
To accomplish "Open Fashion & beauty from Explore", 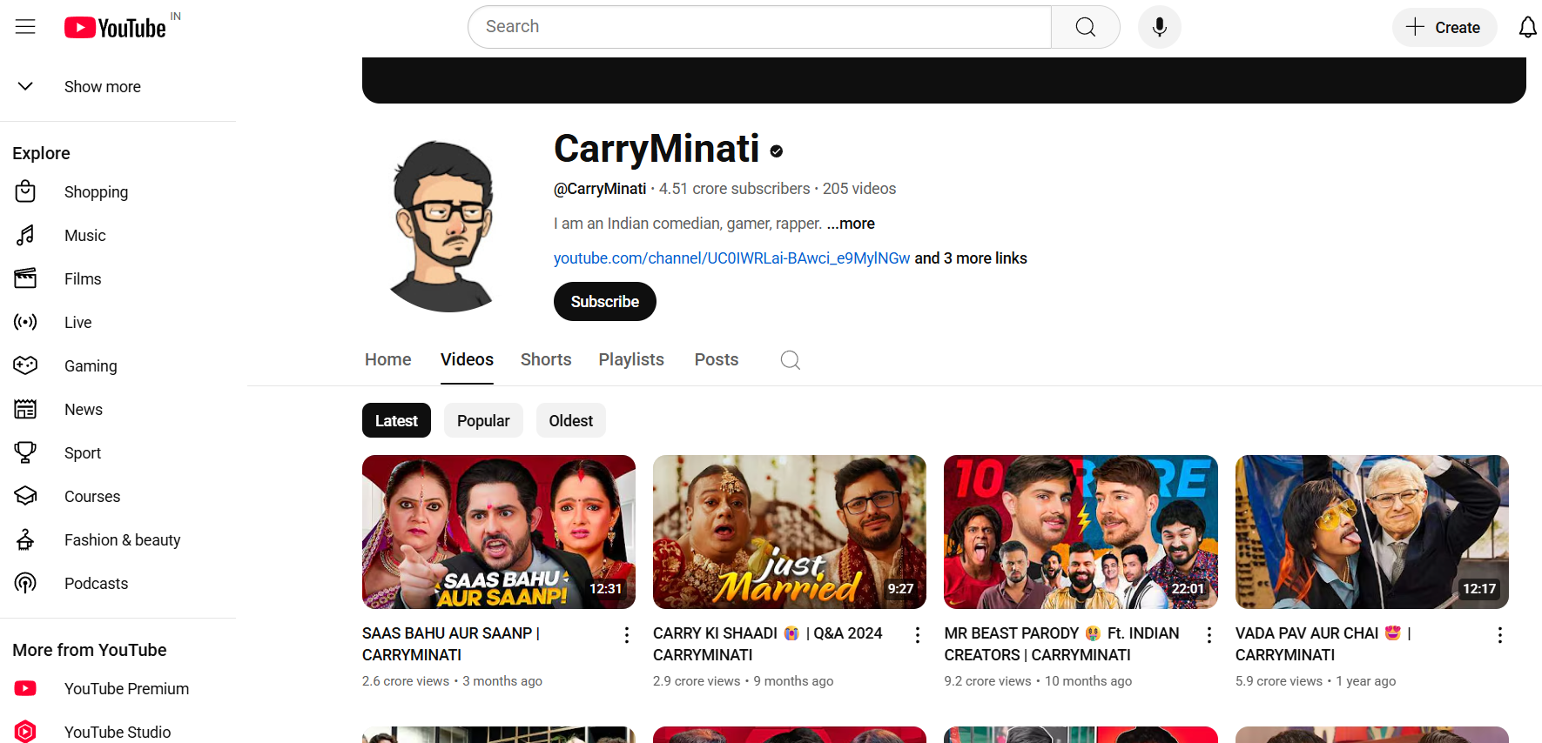I will point(118,539).
